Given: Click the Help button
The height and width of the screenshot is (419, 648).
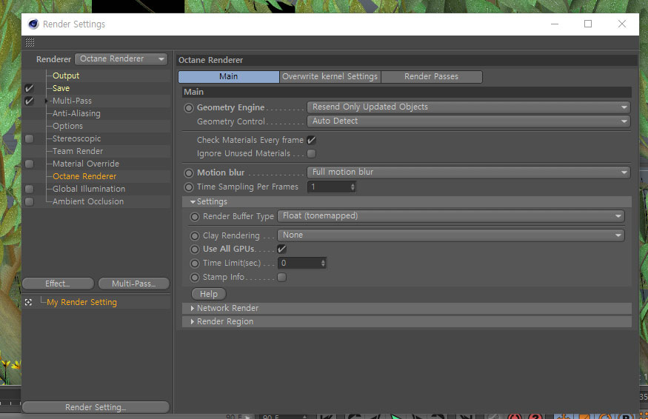Looking at the screenshot, I should coord(209,294).
